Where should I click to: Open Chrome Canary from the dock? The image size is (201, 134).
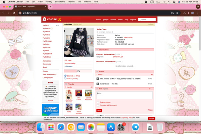(x=71, y=127)
